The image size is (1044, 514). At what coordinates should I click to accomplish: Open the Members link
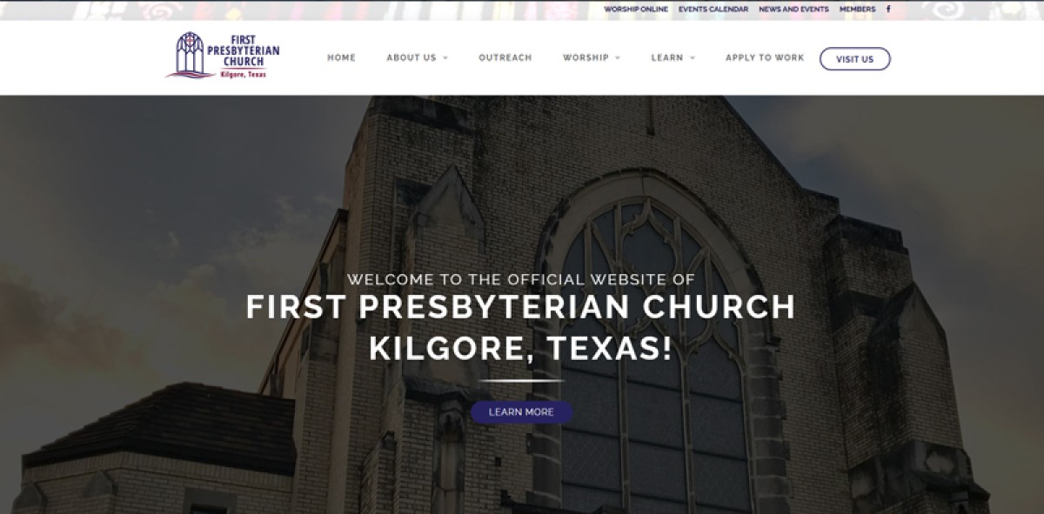point(858,10)
